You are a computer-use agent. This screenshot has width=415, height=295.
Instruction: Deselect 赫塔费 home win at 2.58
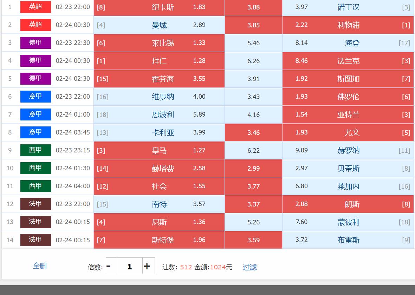[159, 168]
